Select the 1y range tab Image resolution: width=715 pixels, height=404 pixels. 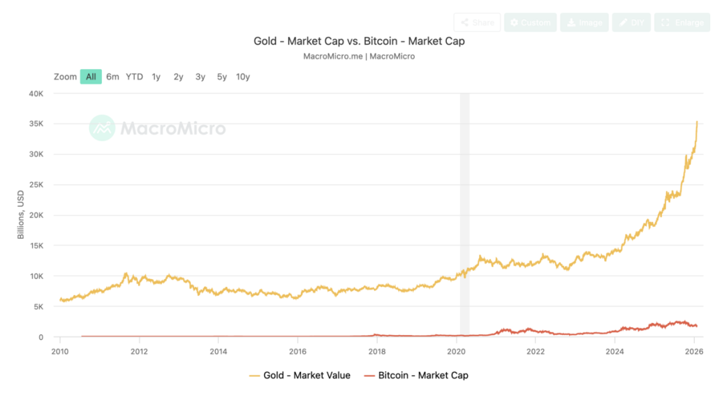[156, 77]
